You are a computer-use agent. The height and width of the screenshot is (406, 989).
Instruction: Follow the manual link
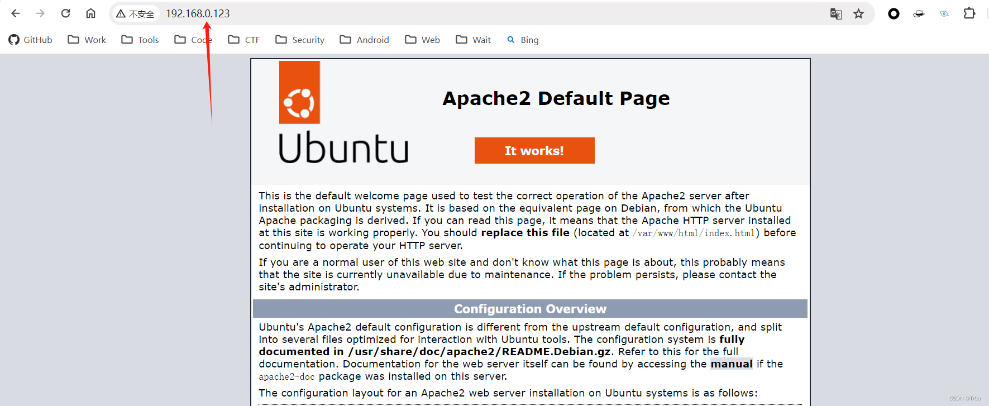tap(732, 364)
